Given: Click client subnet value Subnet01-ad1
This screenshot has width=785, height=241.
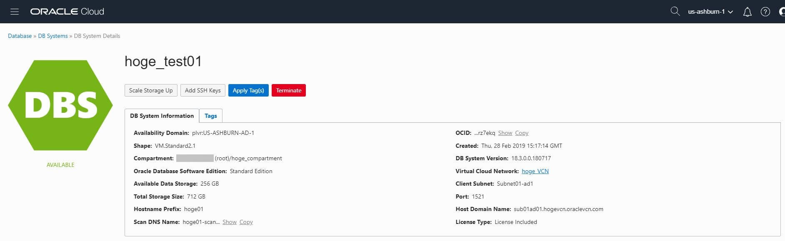Looking at the screenshot, I should (x=515, y=184).
